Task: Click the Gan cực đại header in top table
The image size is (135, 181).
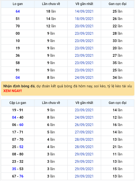Action: (x=118, y=4)
